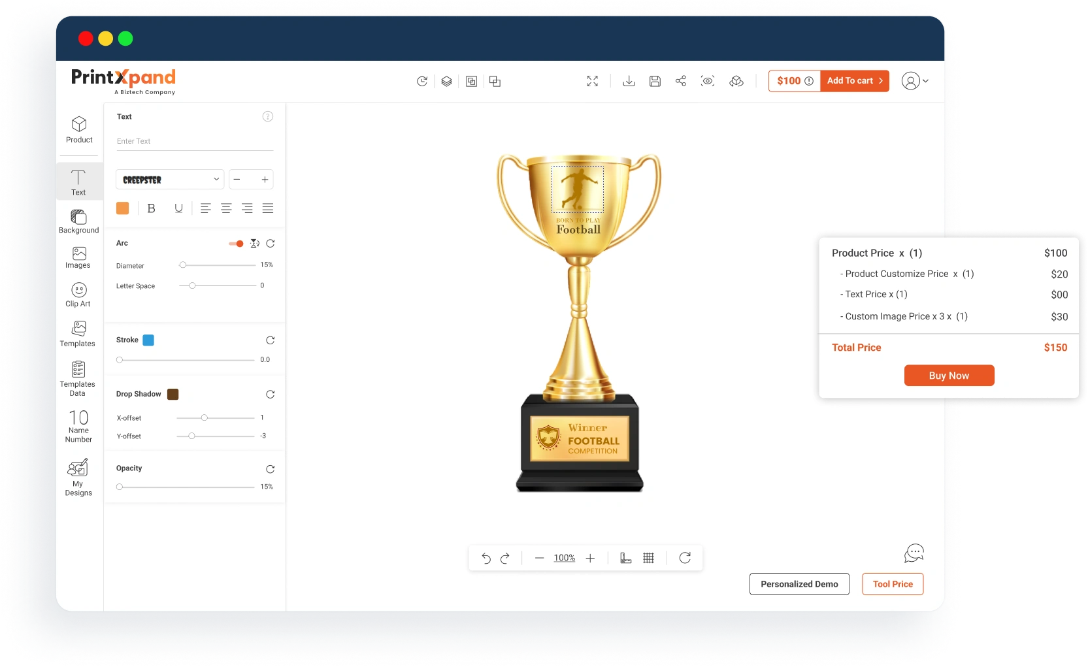Increase font size with plus
This screenshot has height=667, width=1088.
(265, 180)
